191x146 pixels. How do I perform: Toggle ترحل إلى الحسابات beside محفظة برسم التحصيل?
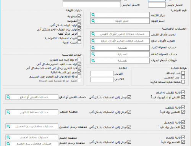click(x=129, y=127)
